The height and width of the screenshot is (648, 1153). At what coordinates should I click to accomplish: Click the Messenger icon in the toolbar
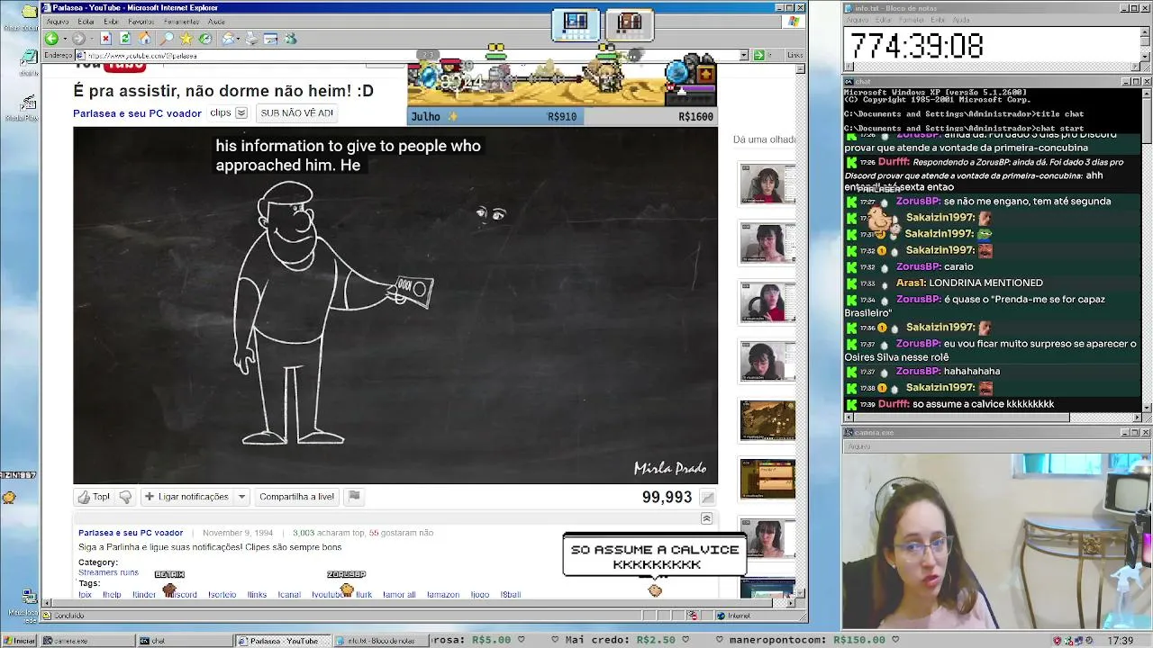(290, 39)
